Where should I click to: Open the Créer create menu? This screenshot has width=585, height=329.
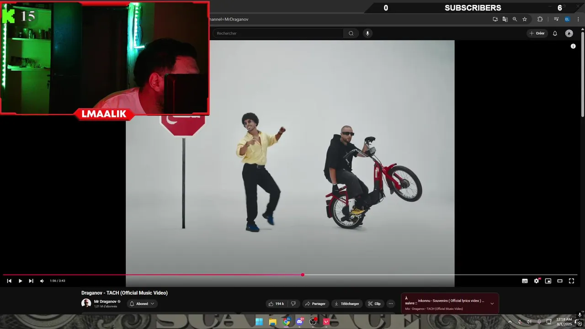(x=537, y=33)
